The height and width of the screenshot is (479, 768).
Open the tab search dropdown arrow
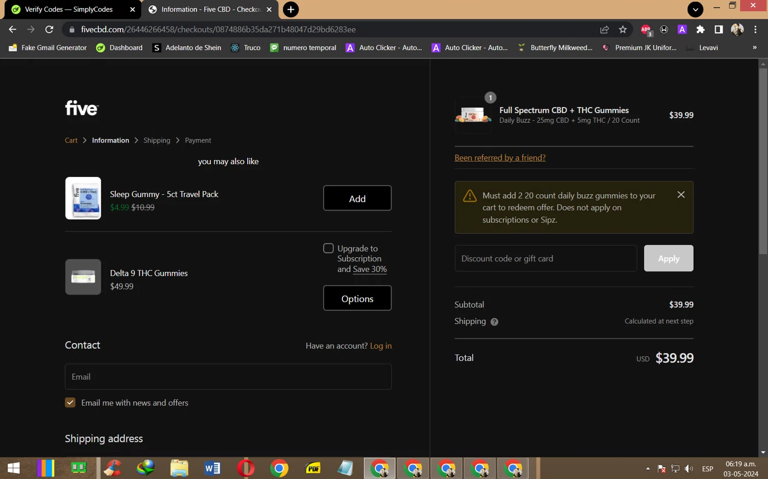point(695,9)
